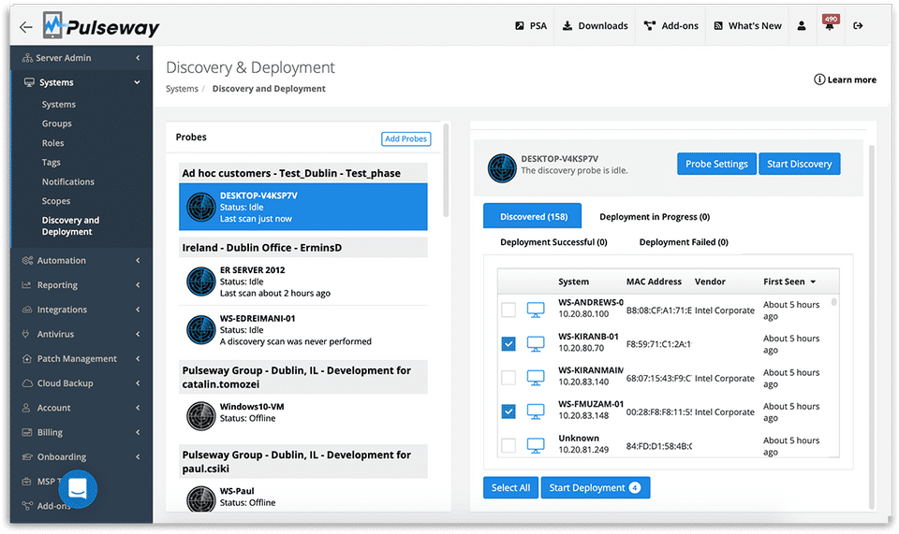This screenshot has height=534, width=899.
Task: Open Tags in the sidebar
Action: coord(51,163)
